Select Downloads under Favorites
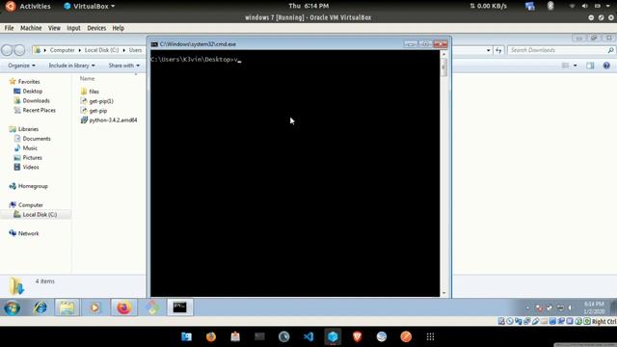 click(x=36, y=100)
